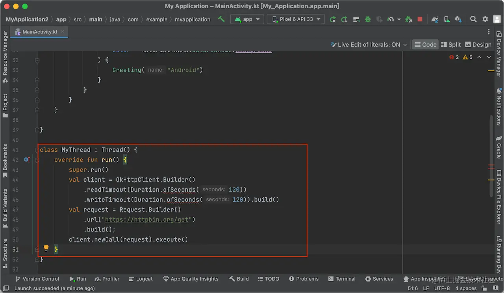Select the MainActivity.kt editor tab
Viewport: 504px width, 293px height.
point(39,32)
